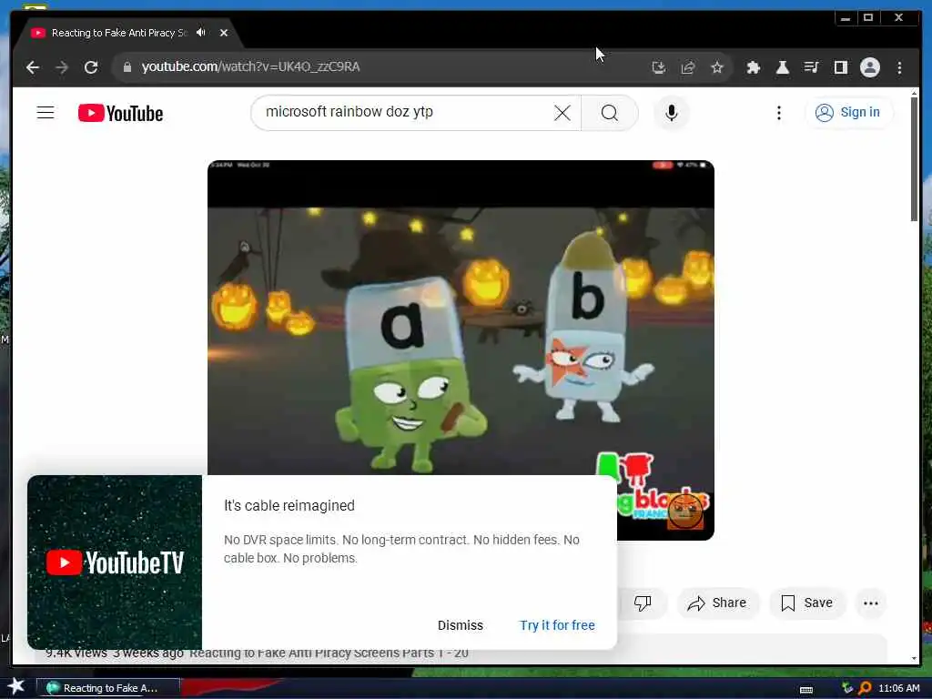Mute the tab using its speaker icon
This screenshot has height=699, width=932.
pos(201,33)
